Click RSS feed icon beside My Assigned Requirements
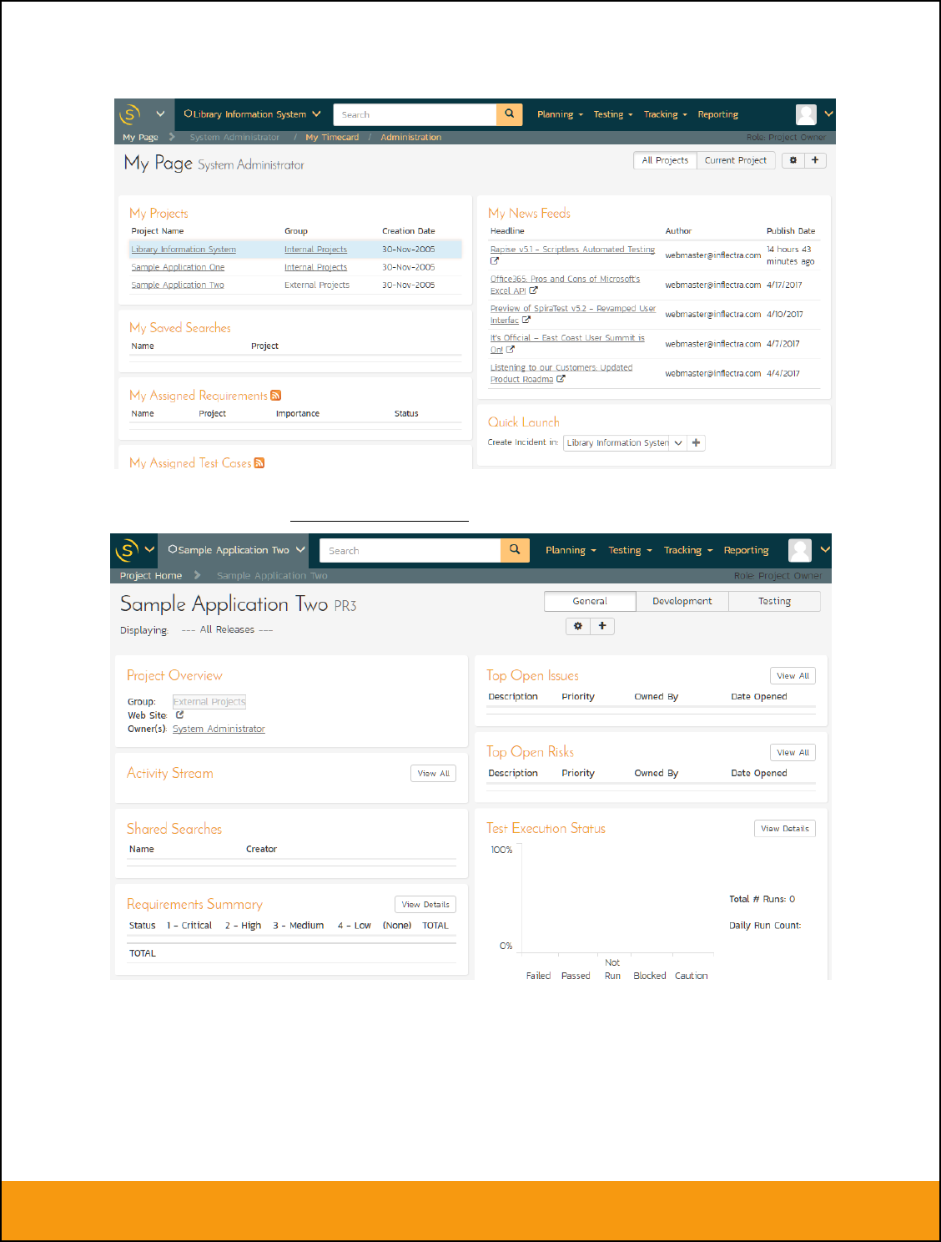Screen dimensions: 941x1242 [x=276, y=396]
